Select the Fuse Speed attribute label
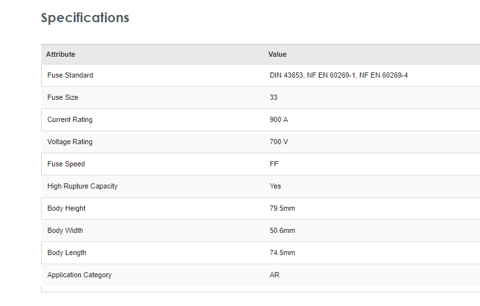The width and height of the screenshot is (480, 306). tap(66, 164)
